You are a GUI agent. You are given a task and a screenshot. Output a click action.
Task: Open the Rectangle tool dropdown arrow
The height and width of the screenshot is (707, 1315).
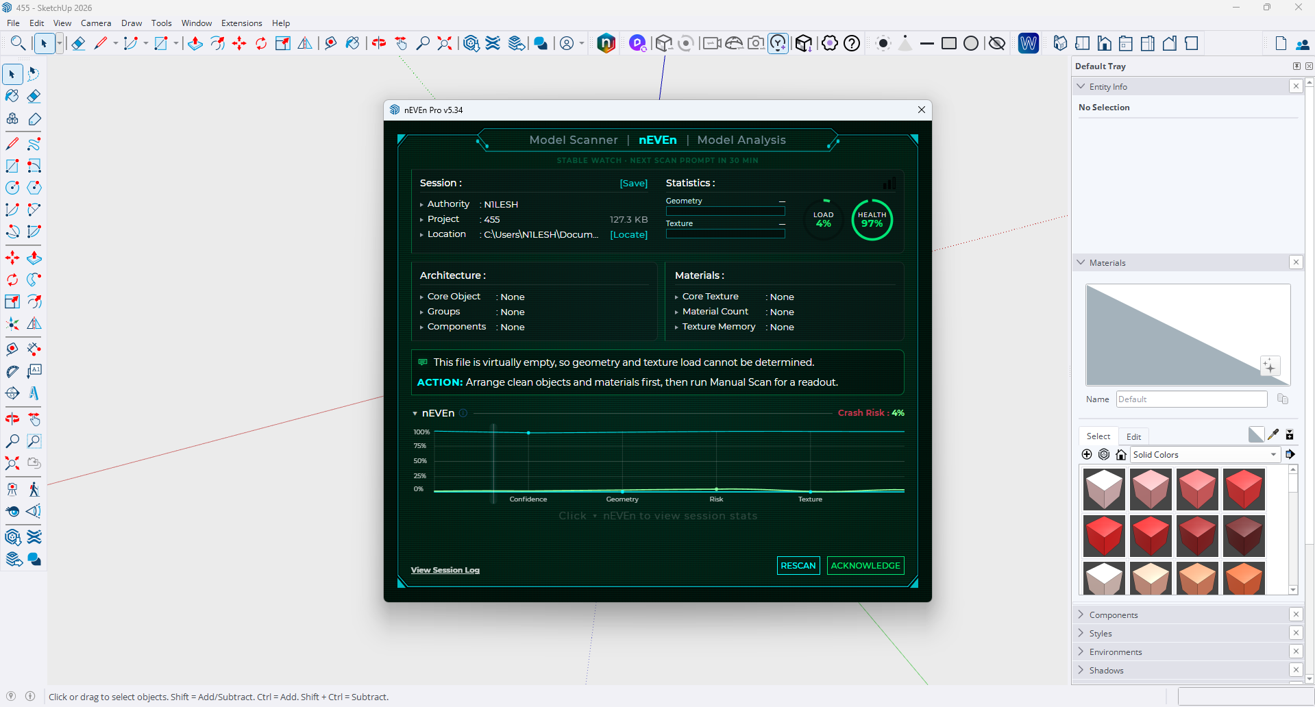[176, 44]
